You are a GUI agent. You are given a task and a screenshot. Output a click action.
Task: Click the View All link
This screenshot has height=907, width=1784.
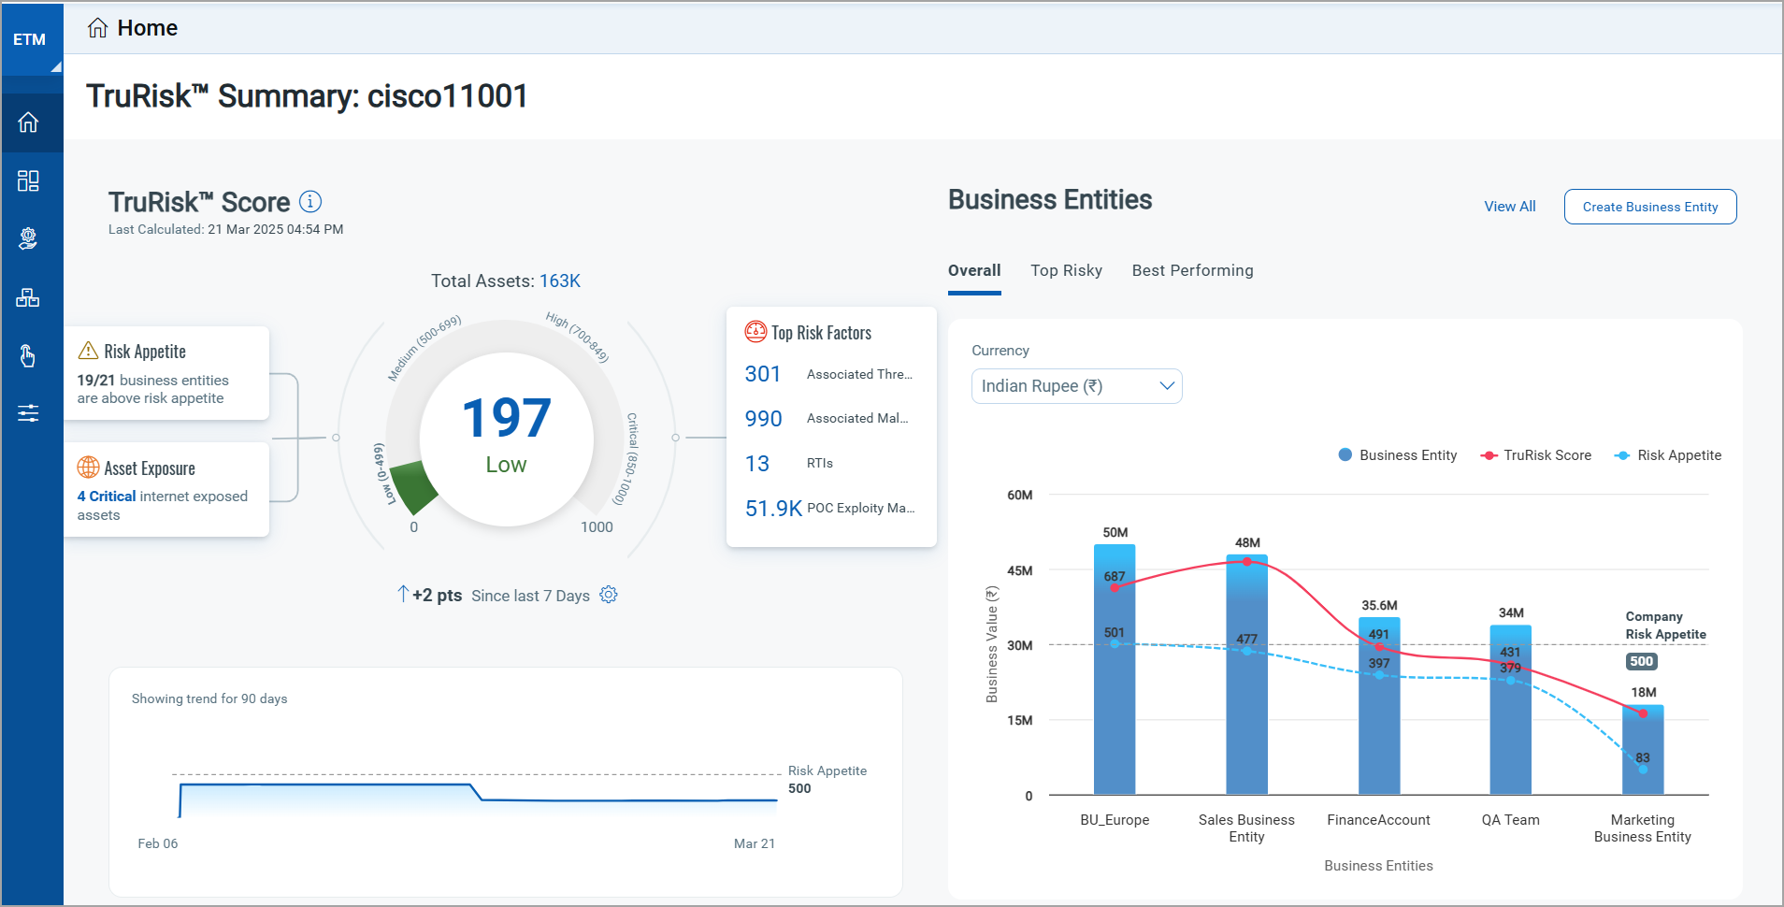pyautogui.click(x=1509, y=207)
